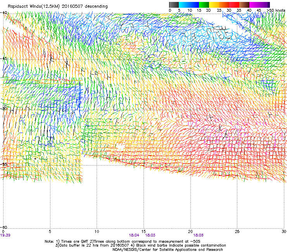
Task: Click the '-45' latitude axis label
Action: click(4, 59)
